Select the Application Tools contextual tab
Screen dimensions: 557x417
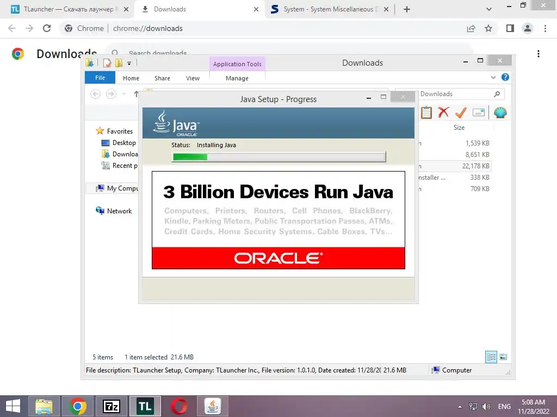tap(237, 64)
